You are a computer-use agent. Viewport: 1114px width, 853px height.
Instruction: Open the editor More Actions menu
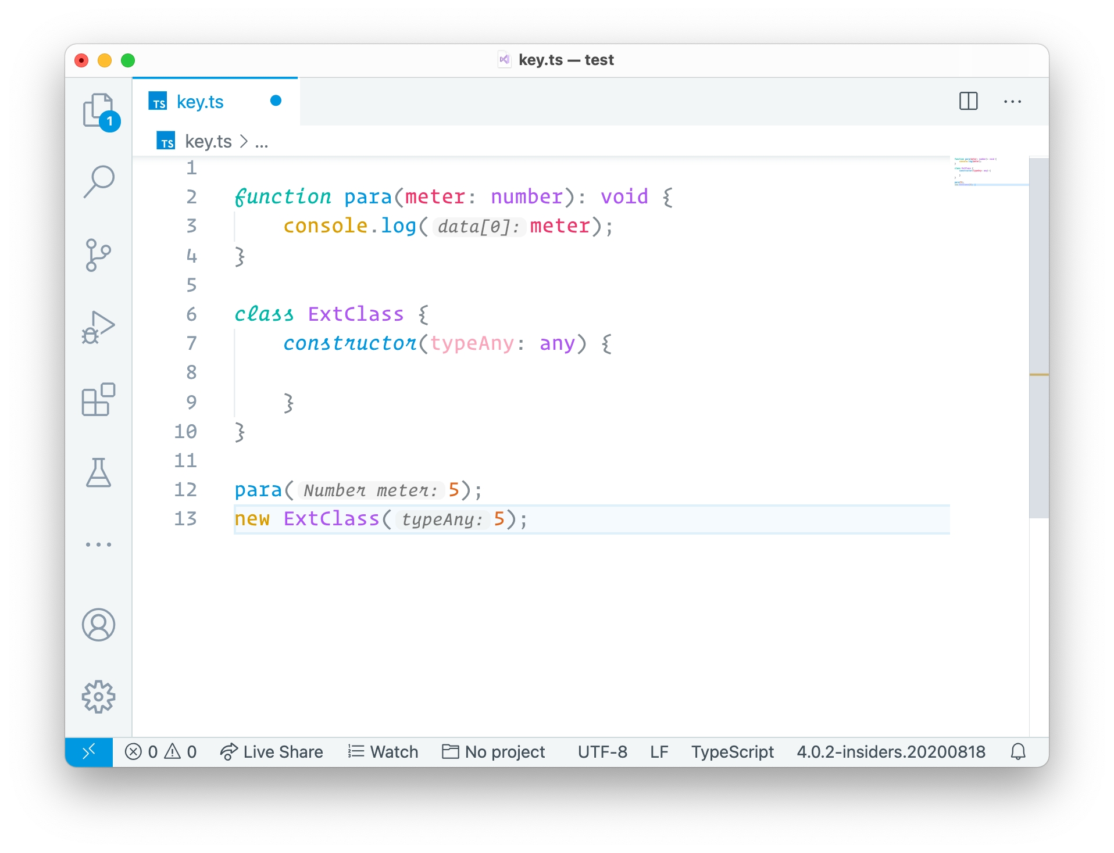[x=1012, y=101]
